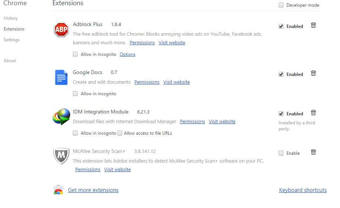Click the Adblock Plus ABP icon

pos(61,29)
